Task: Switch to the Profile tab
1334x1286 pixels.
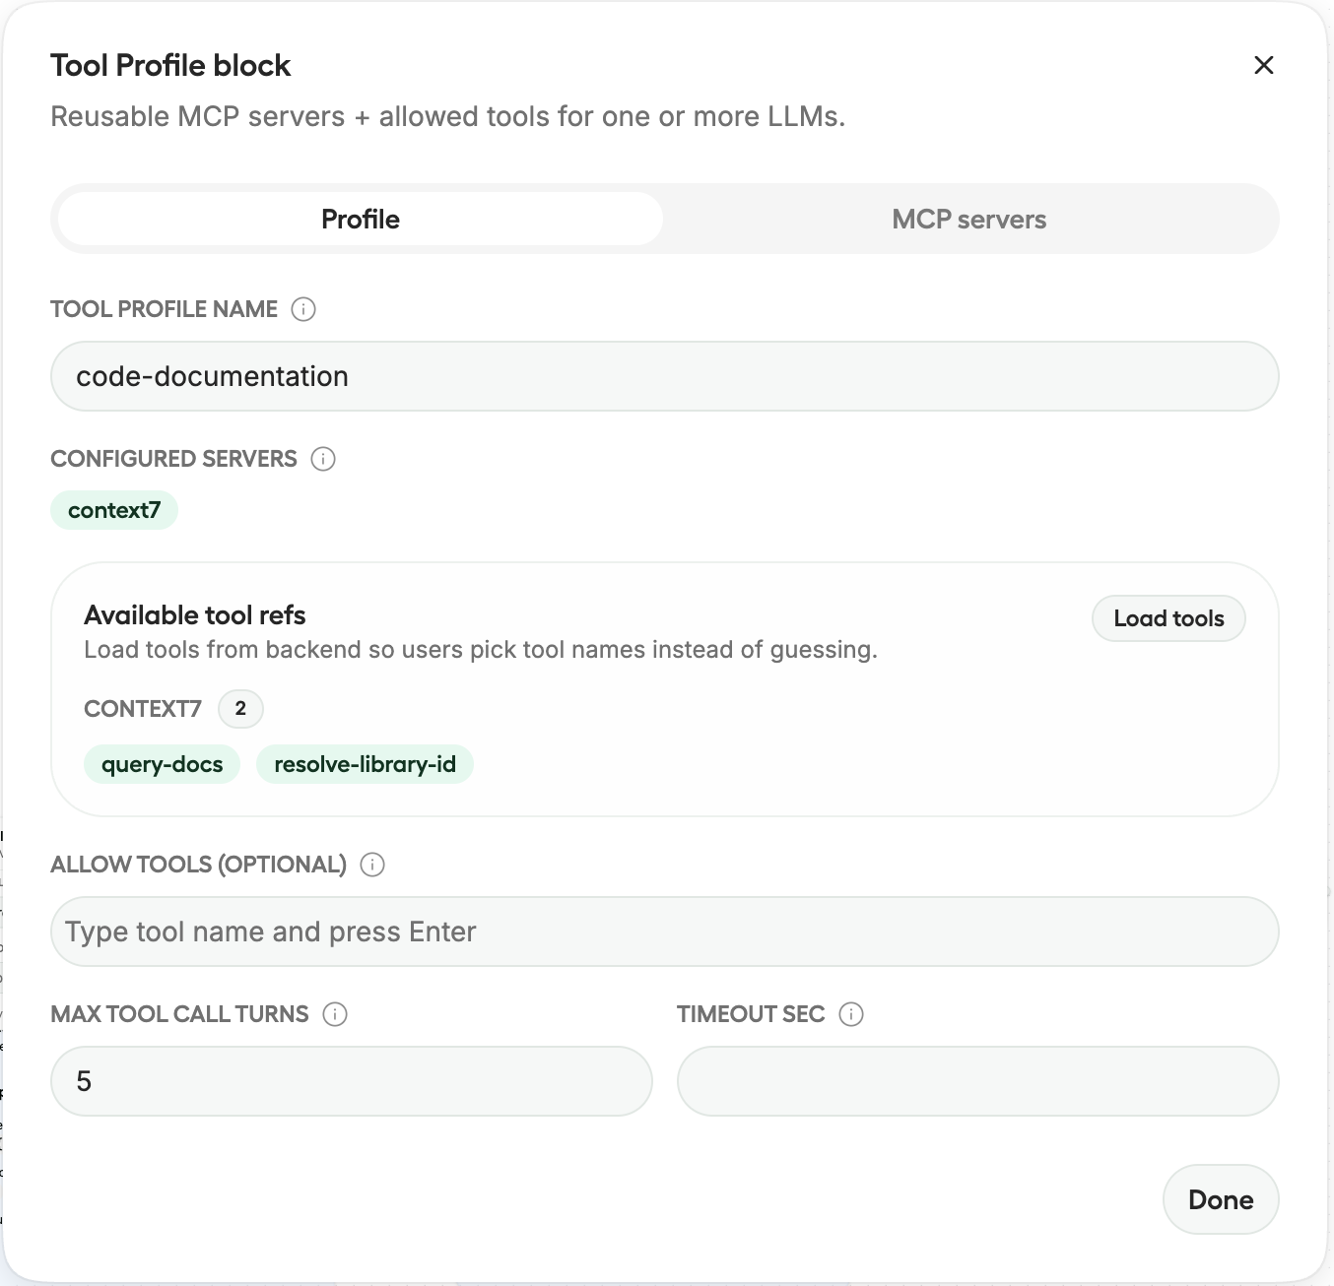Action: 361,219
